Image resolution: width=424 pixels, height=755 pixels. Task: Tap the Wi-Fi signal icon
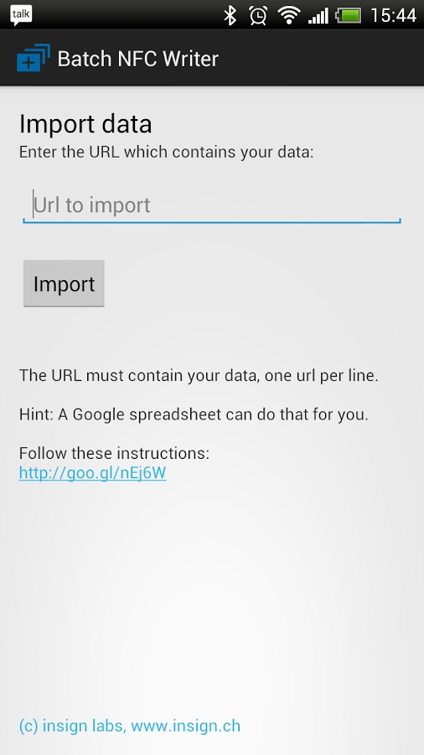[288, 15]
